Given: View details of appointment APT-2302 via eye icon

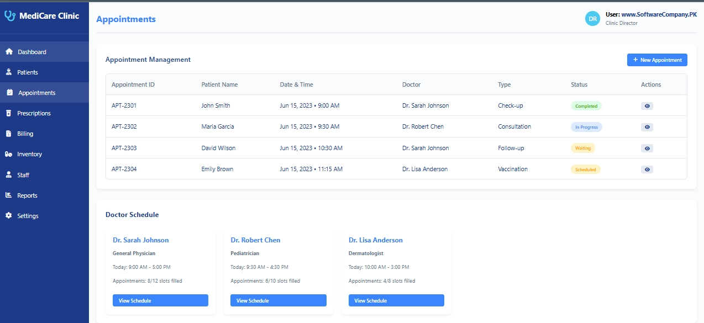Looking at the screenshot, I should tap(647, 126).
